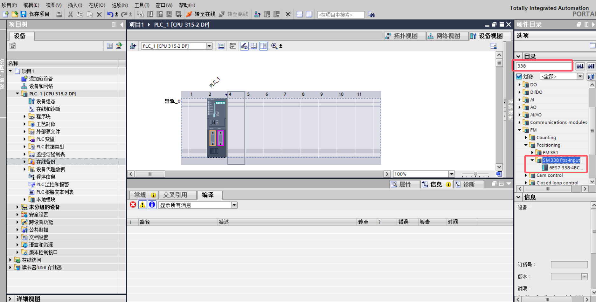Image resolution: width=596 pixels, height=302 pixels.
Task: Create a new project from toolbar
Action: click(6, 14)
